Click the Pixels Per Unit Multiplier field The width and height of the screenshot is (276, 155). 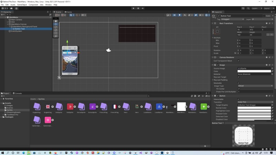pos(255,92)
